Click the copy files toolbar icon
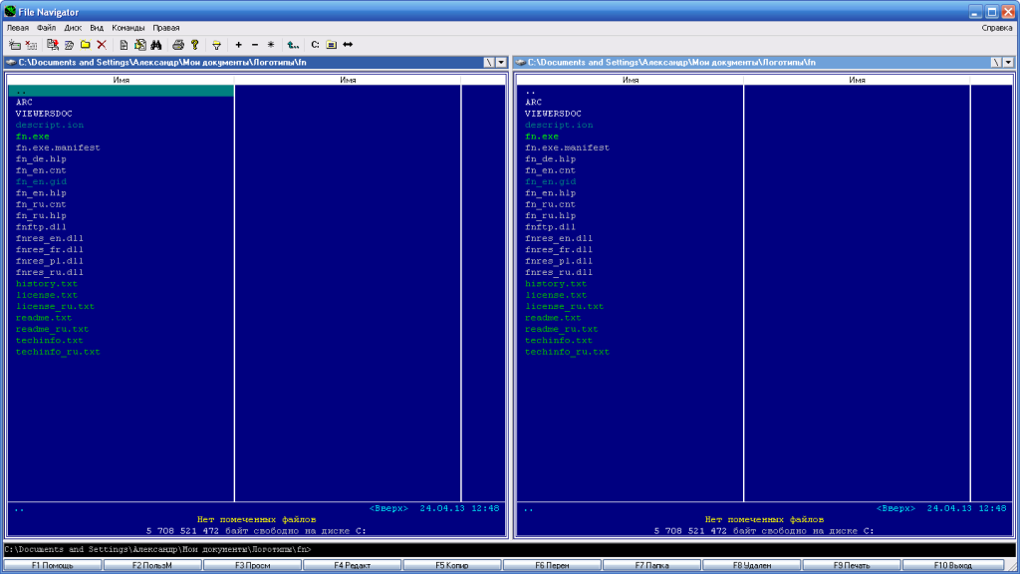This screenshot has height=574, width=1020. pyautogui.click(x=53, y=45)
